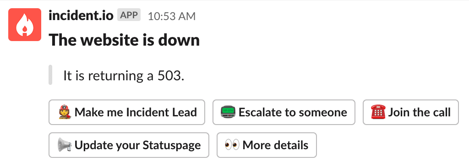
Task: Click the 503 error code in the quote
Action: [171, 75]
